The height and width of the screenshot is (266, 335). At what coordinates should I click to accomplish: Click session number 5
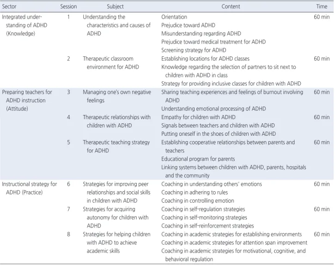[x=68, y=142]
